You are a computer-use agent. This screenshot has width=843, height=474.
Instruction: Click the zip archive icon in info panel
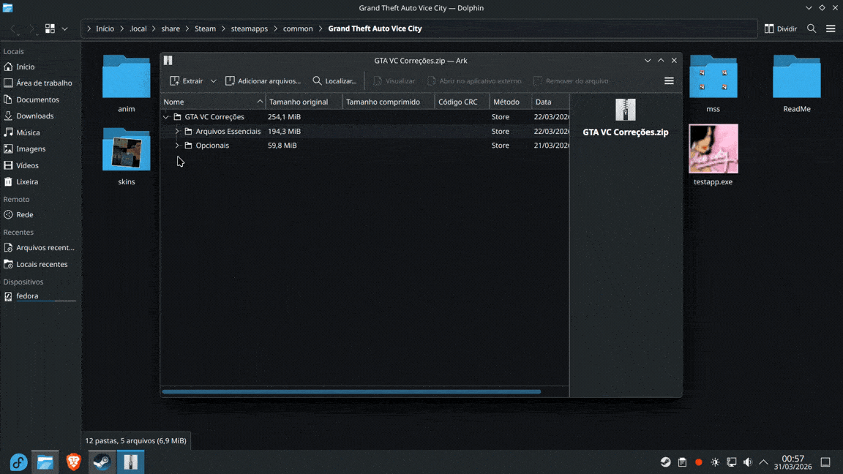(625, 110)
